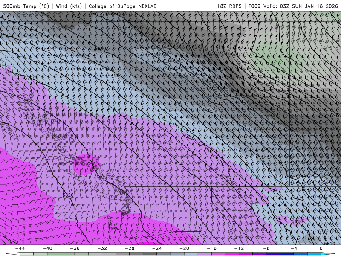Viewport: 341px width, 256px height.
Task: Click the "-40" color scale label
Action: [x=47, y=248]
